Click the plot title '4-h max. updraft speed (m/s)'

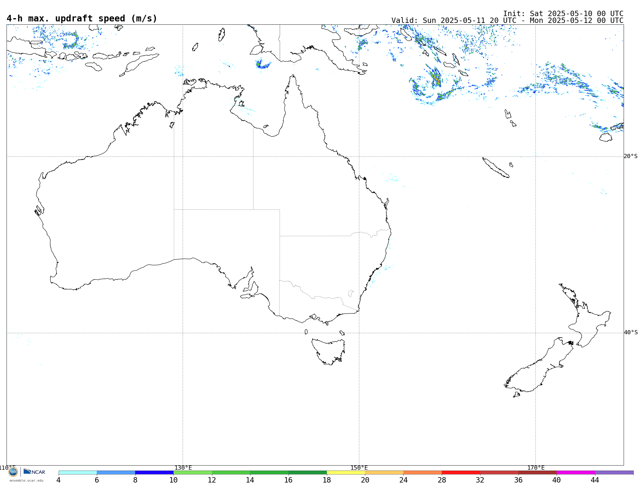click(82, 18)
